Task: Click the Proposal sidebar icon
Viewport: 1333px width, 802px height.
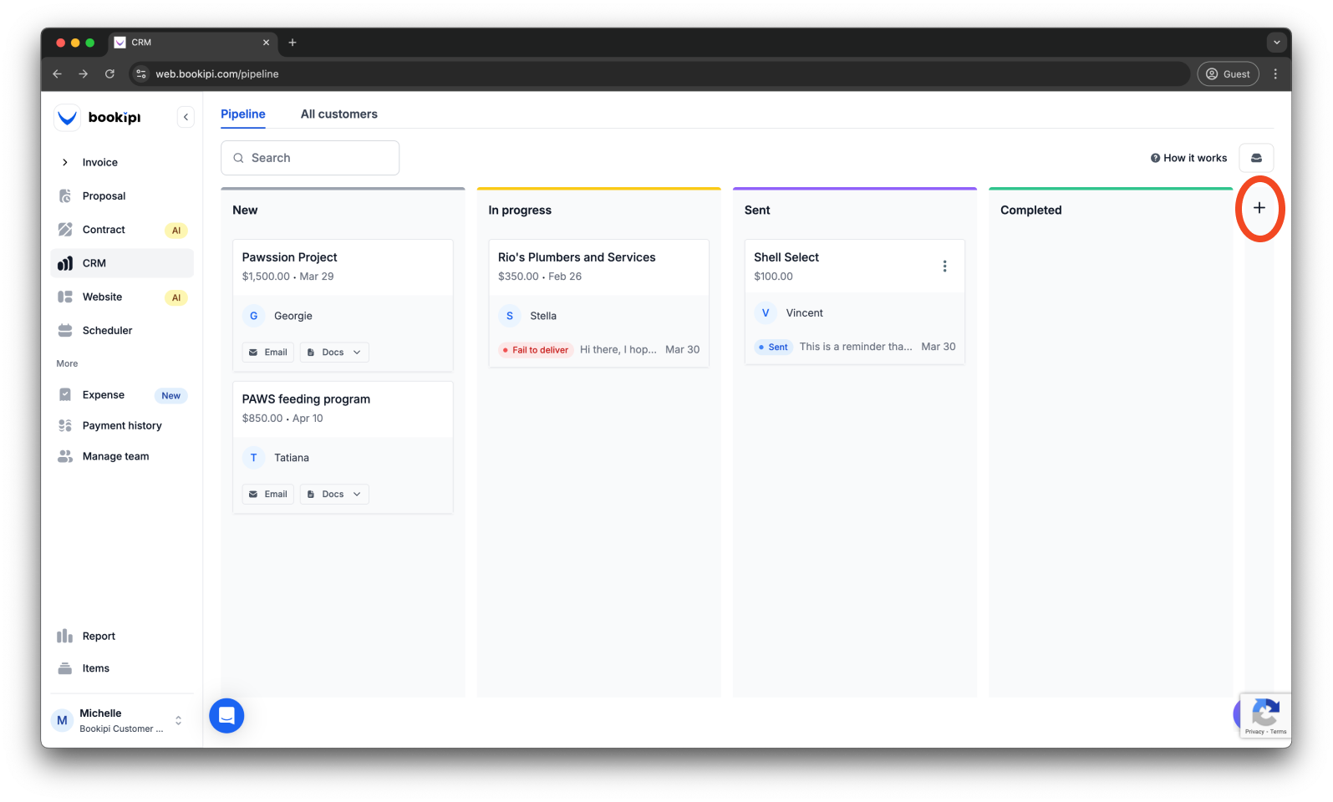Action: click(x=65, y=196)
